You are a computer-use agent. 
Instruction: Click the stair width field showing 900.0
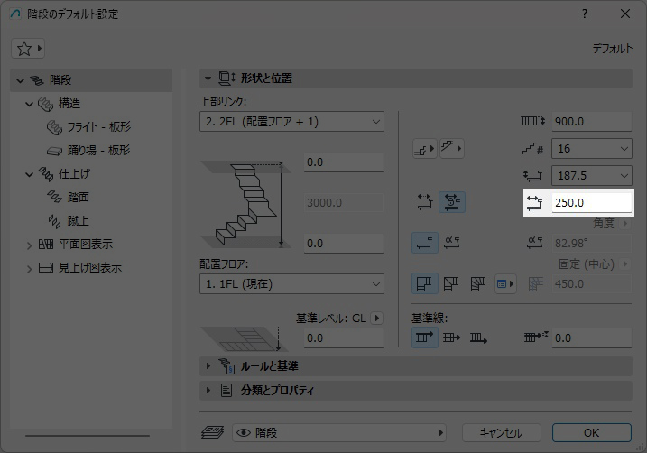[591, 122]
